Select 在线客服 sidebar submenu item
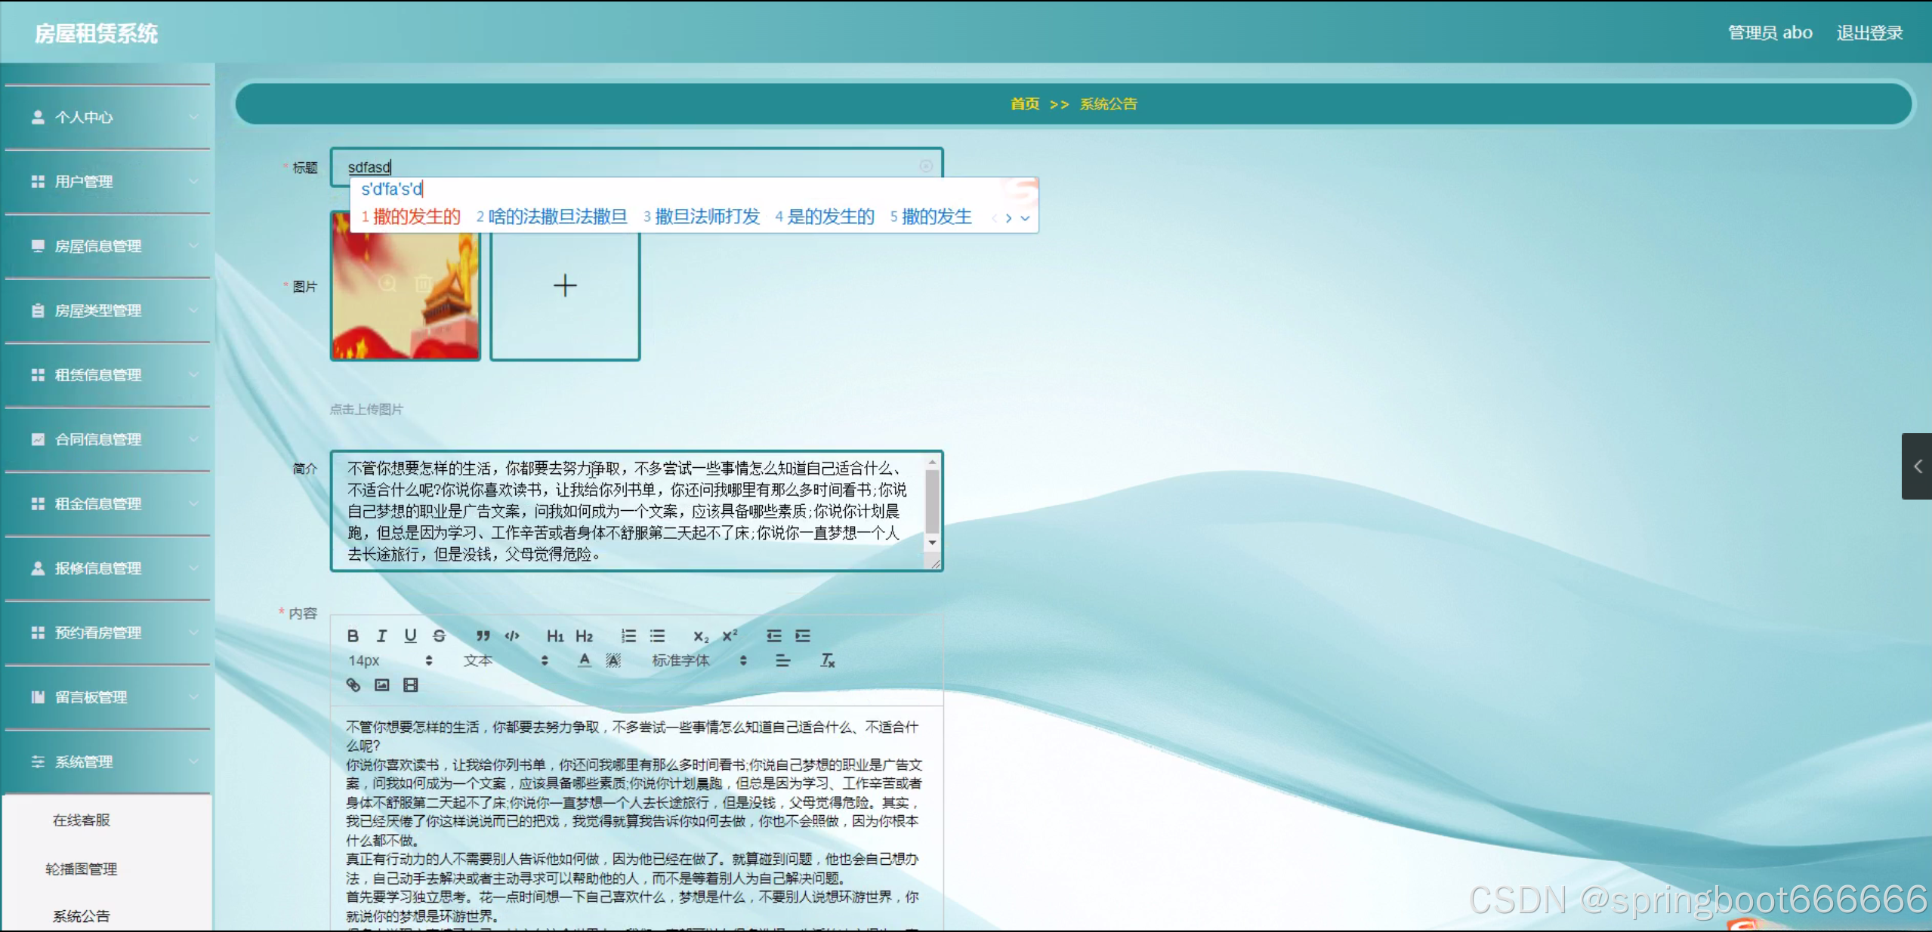The width and height of the screenshot is (1932, 932). point(82,820)
